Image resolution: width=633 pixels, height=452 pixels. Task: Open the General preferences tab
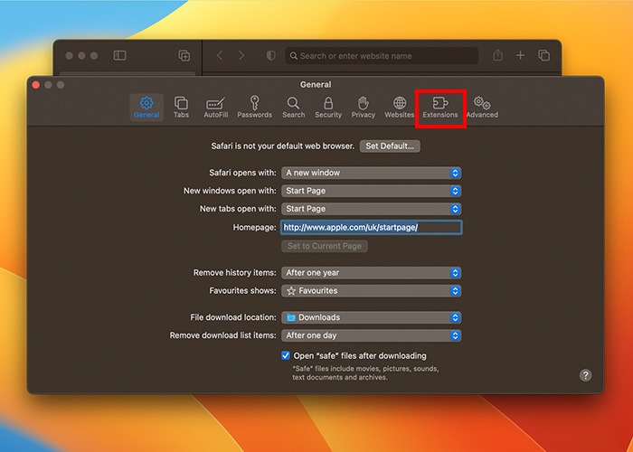(146, 108)
